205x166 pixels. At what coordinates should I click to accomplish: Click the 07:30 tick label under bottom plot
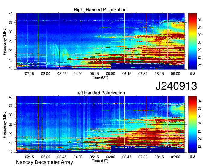click(143, 157)
